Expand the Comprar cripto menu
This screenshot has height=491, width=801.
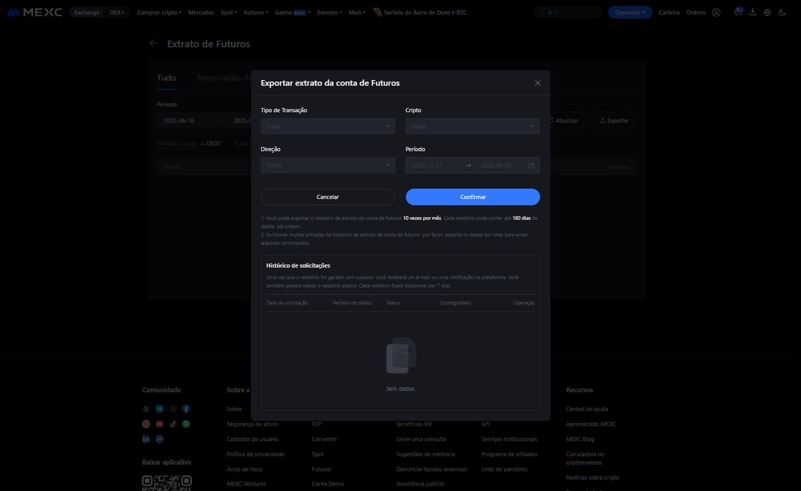point(159,12)
